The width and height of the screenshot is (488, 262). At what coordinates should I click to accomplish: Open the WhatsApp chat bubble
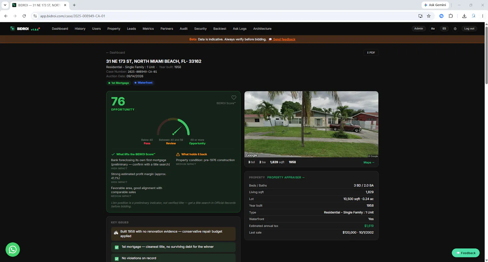(x=13, y=250)
